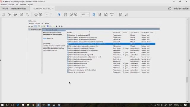Open Microsoft Store taskbar icon

pos(23,105)
